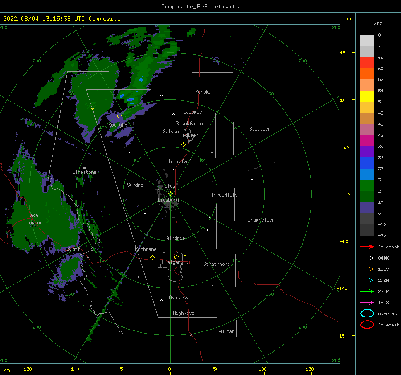Click the 04DK legend label
This screenshot has width=401, height=375.
click(383, 258)
